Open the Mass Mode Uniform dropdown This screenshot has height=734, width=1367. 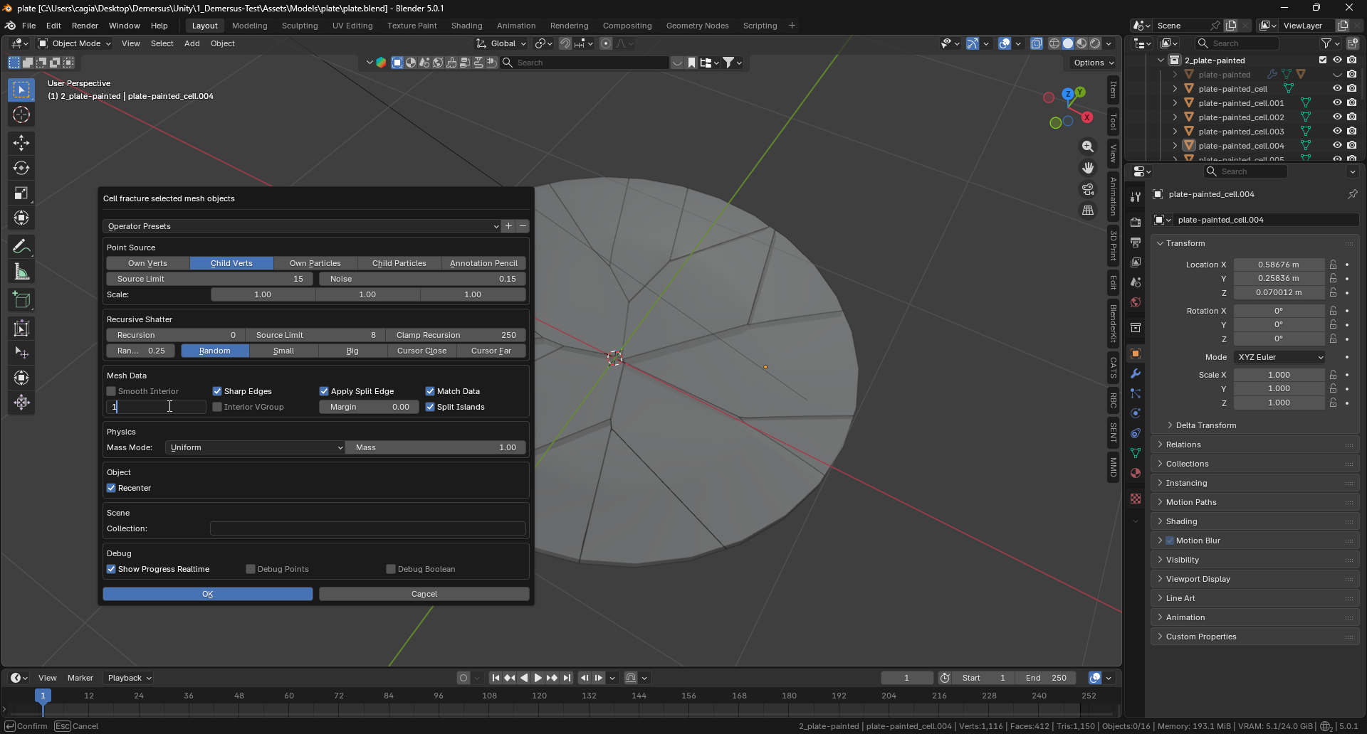(x=255, y=447)
